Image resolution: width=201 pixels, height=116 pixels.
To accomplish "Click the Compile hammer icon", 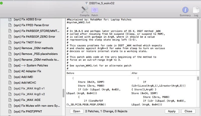I will pyautogui.click(x=84, y=10).
